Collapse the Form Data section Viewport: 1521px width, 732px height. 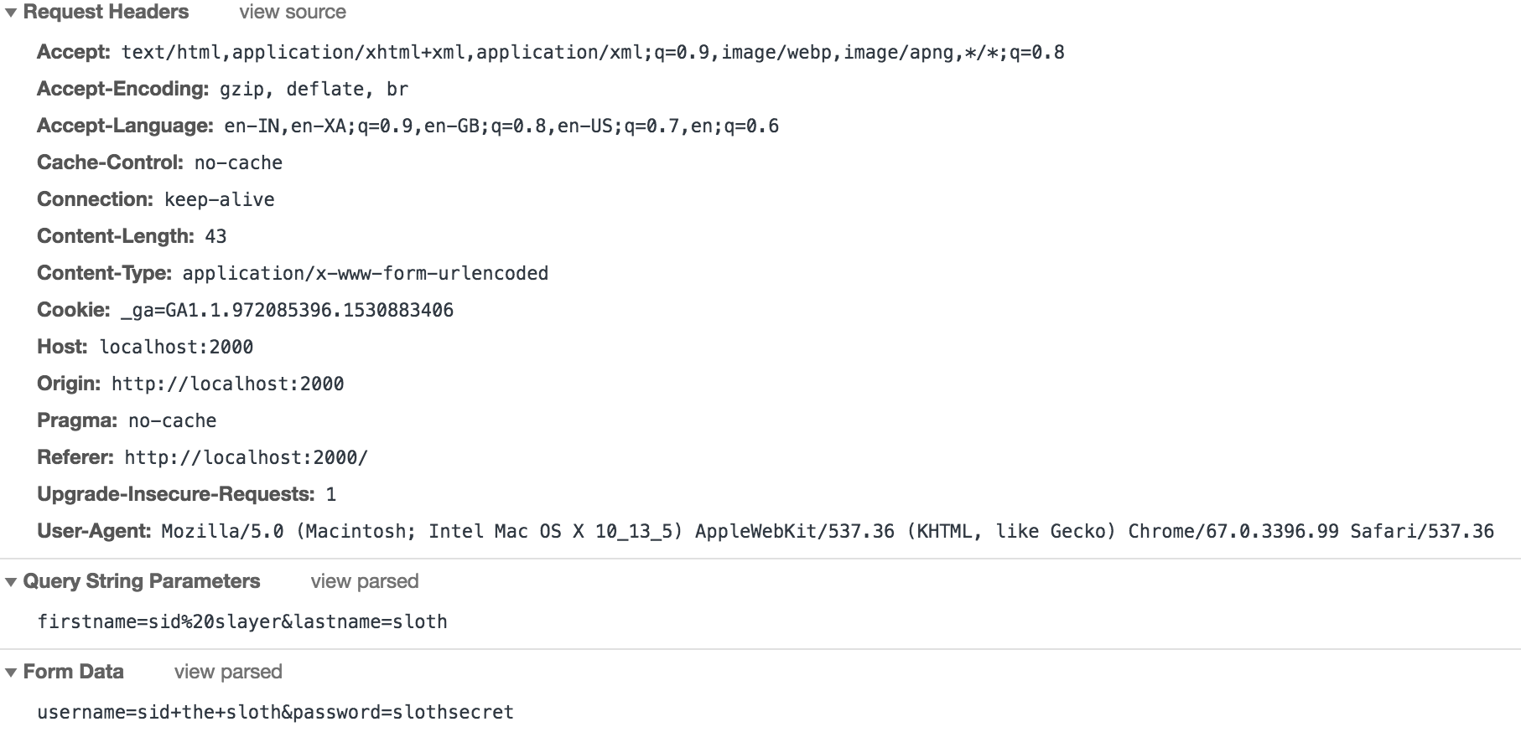(9, 671)
